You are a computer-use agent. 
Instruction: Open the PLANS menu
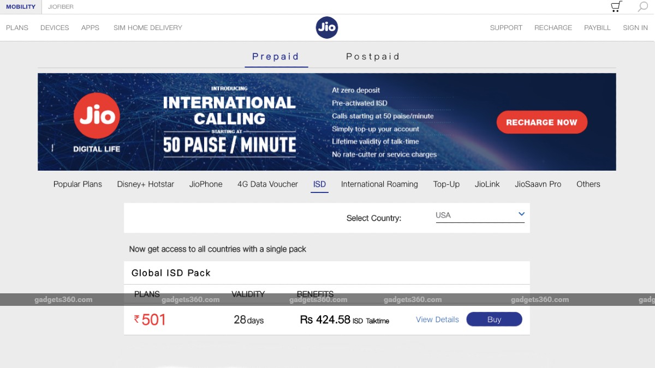tap(16, 27)
